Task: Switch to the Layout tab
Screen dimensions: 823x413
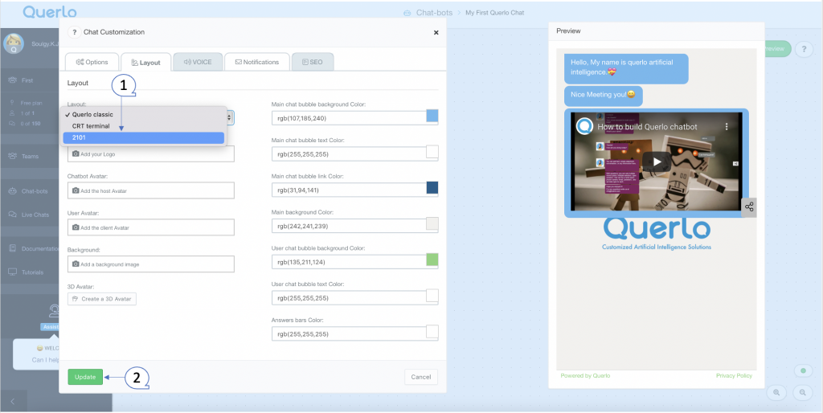Action: 146,62
